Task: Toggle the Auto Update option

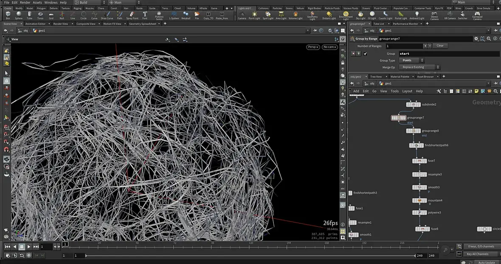Action: tap(486, 262)
